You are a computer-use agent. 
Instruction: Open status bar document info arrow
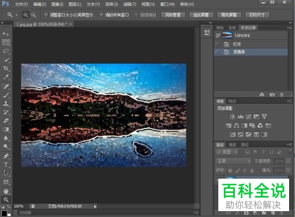tap(95, 206)
